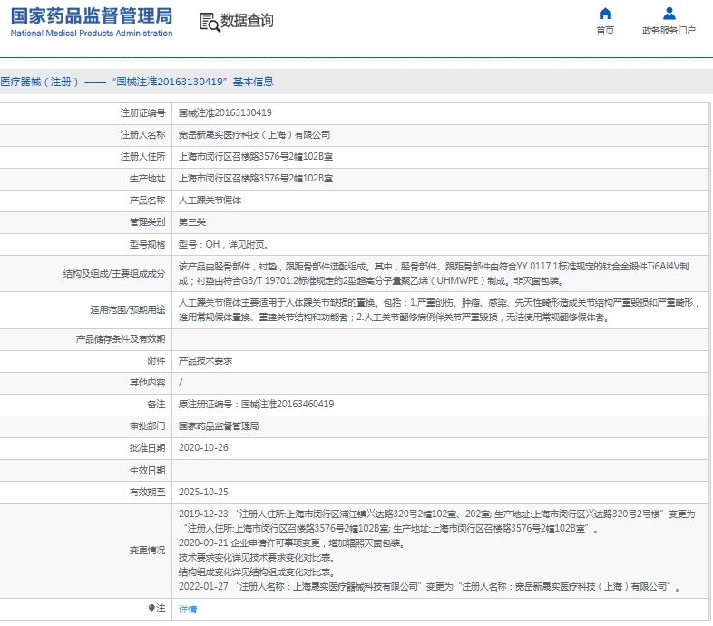
Task: Click the 数据查询 heading text
Action: [x=247, y=21]
